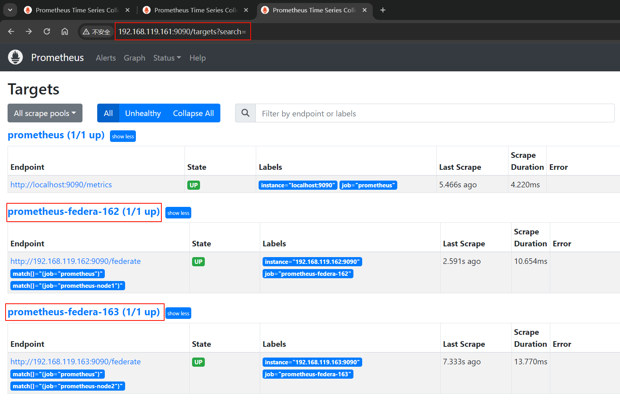The width and height of the screenshot is (620, 401).
Task: Click job="prometheus-federa-163" label
Action: pyautogui.click(x=308, y=374)
